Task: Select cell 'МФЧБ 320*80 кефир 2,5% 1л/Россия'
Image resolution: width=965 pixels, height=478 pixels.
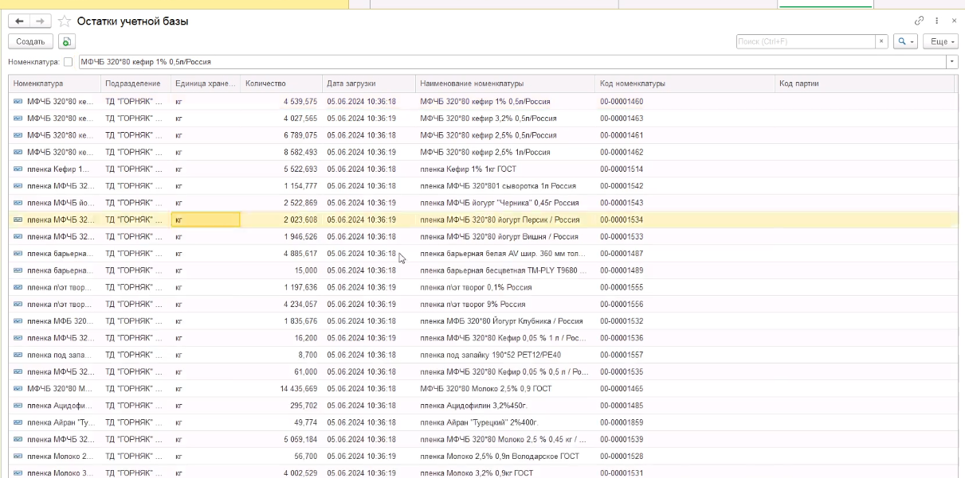Action: click(505, 152)
